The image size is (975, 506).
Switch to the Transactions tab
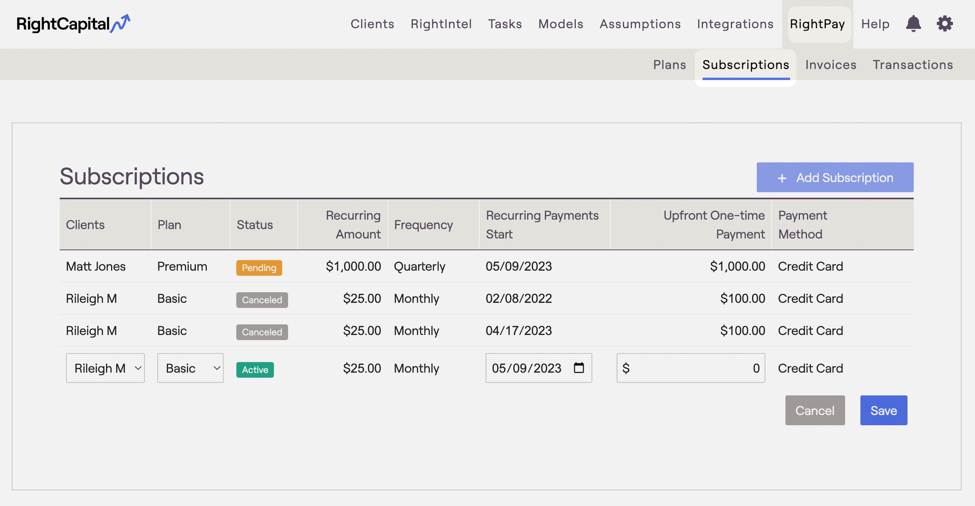pos(913,64)
